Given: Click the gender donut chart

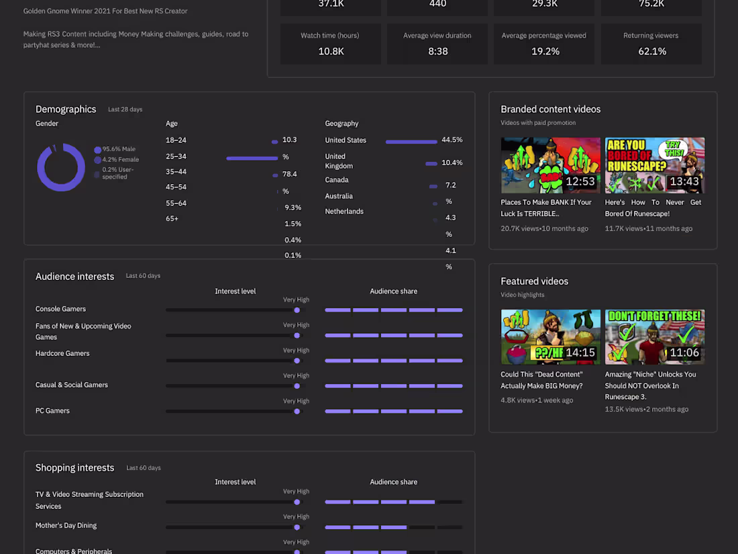Looking at the screenshot, I should [61, 167].
